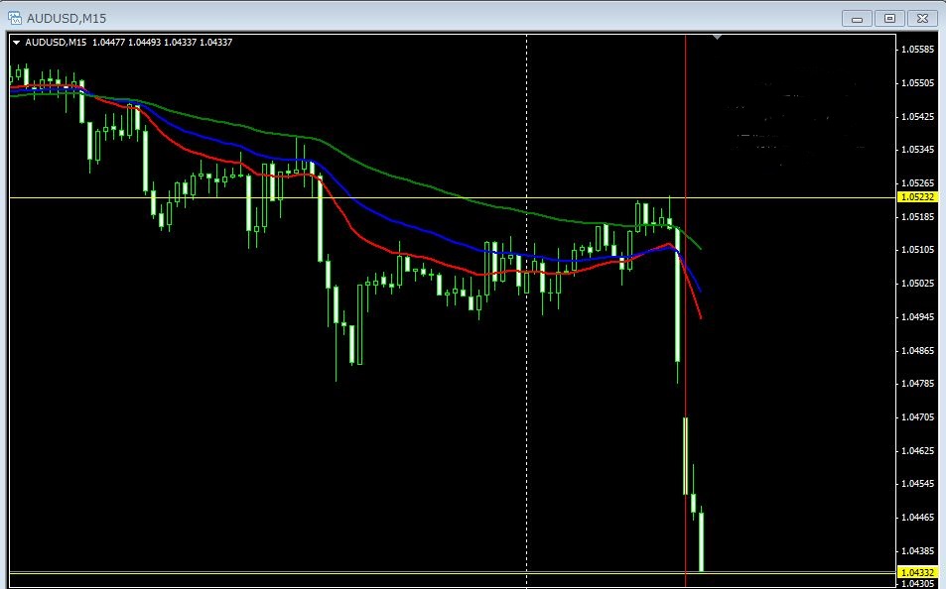Click the high price value 1.04493
Viewport: 946px width, 589px height.
pos(144,43)
